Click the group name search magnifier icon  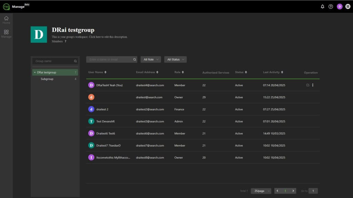tap(75, 61)
